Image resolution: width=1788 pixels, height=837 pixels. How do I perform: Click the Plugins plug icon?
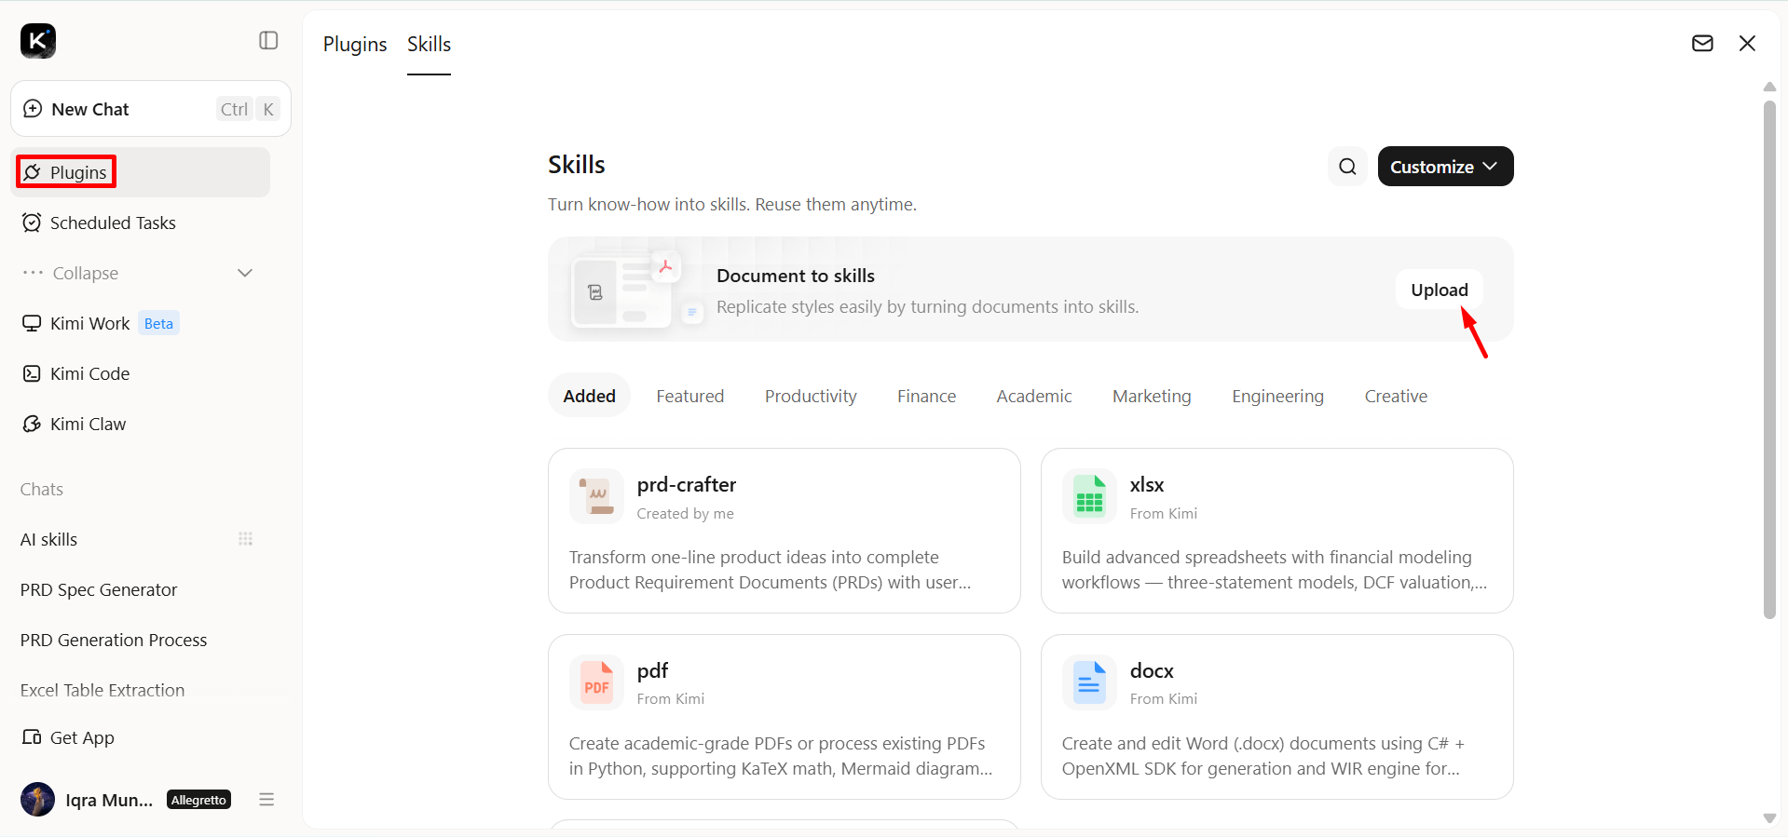(33, 172)
